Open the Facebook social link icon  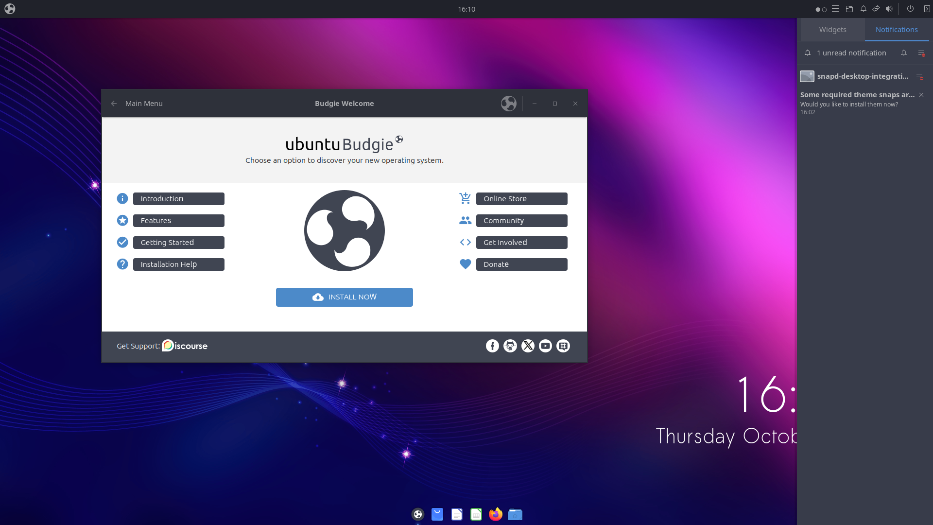tap(492, 346)
